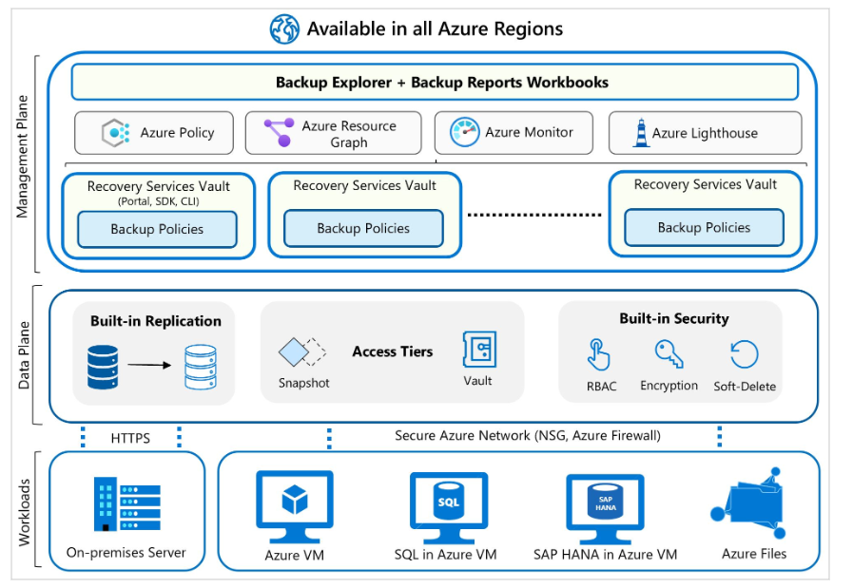Select the Azure VM monitor icon
This screenshot has height=588, width=853.
[295, 503]
